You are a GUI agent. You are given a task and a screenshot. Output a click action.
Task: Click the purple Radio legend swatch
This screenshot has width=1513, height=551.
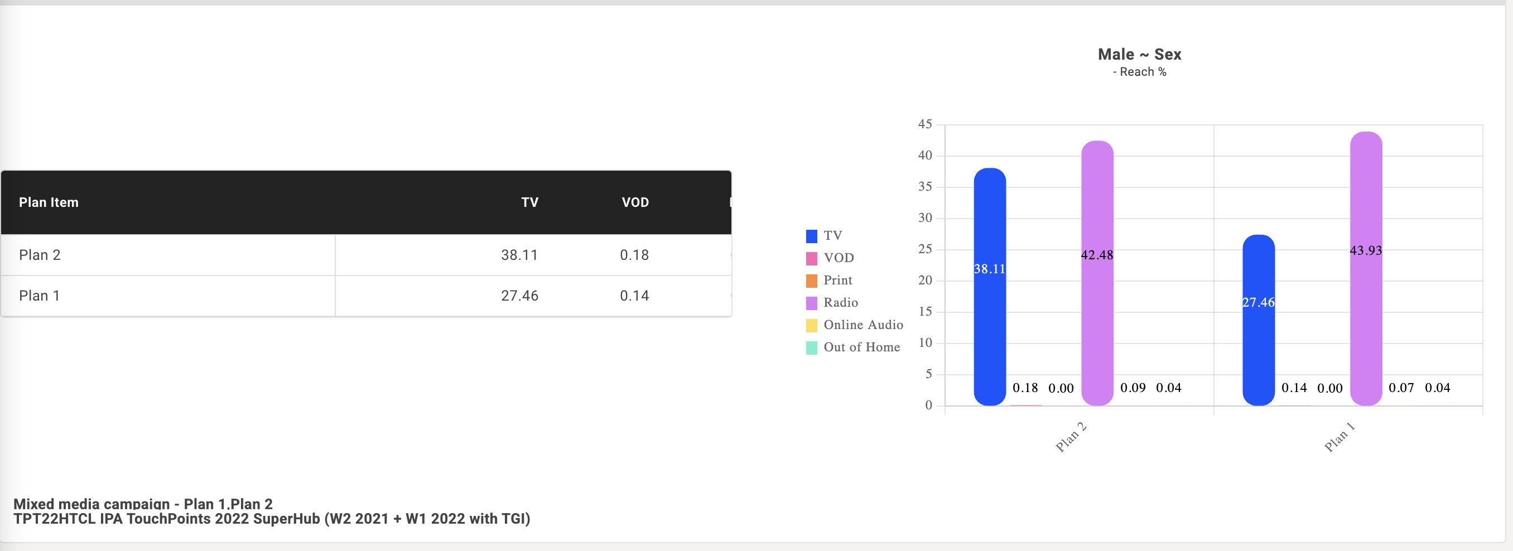811,303
